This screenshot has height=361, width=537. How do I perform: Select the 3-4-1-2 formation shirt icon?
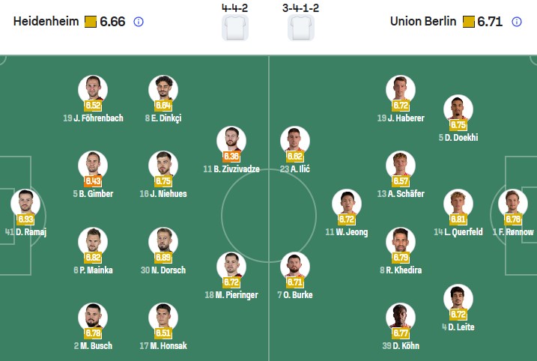click(x=301, y=27)
